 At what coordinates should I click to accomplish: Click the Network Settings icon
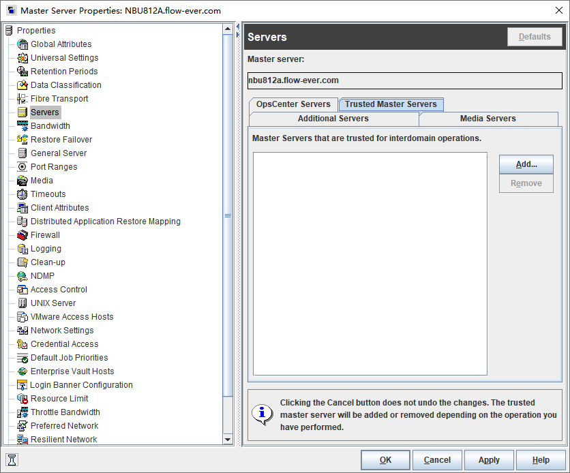[x=22, y=331]
